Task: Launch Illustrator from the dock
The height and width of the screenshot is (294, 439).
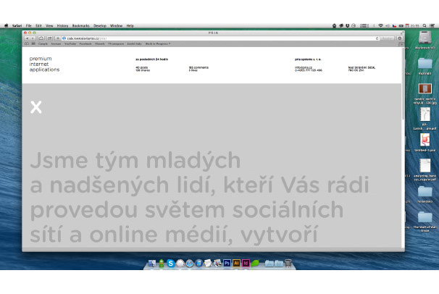Action: click(236, 263)
